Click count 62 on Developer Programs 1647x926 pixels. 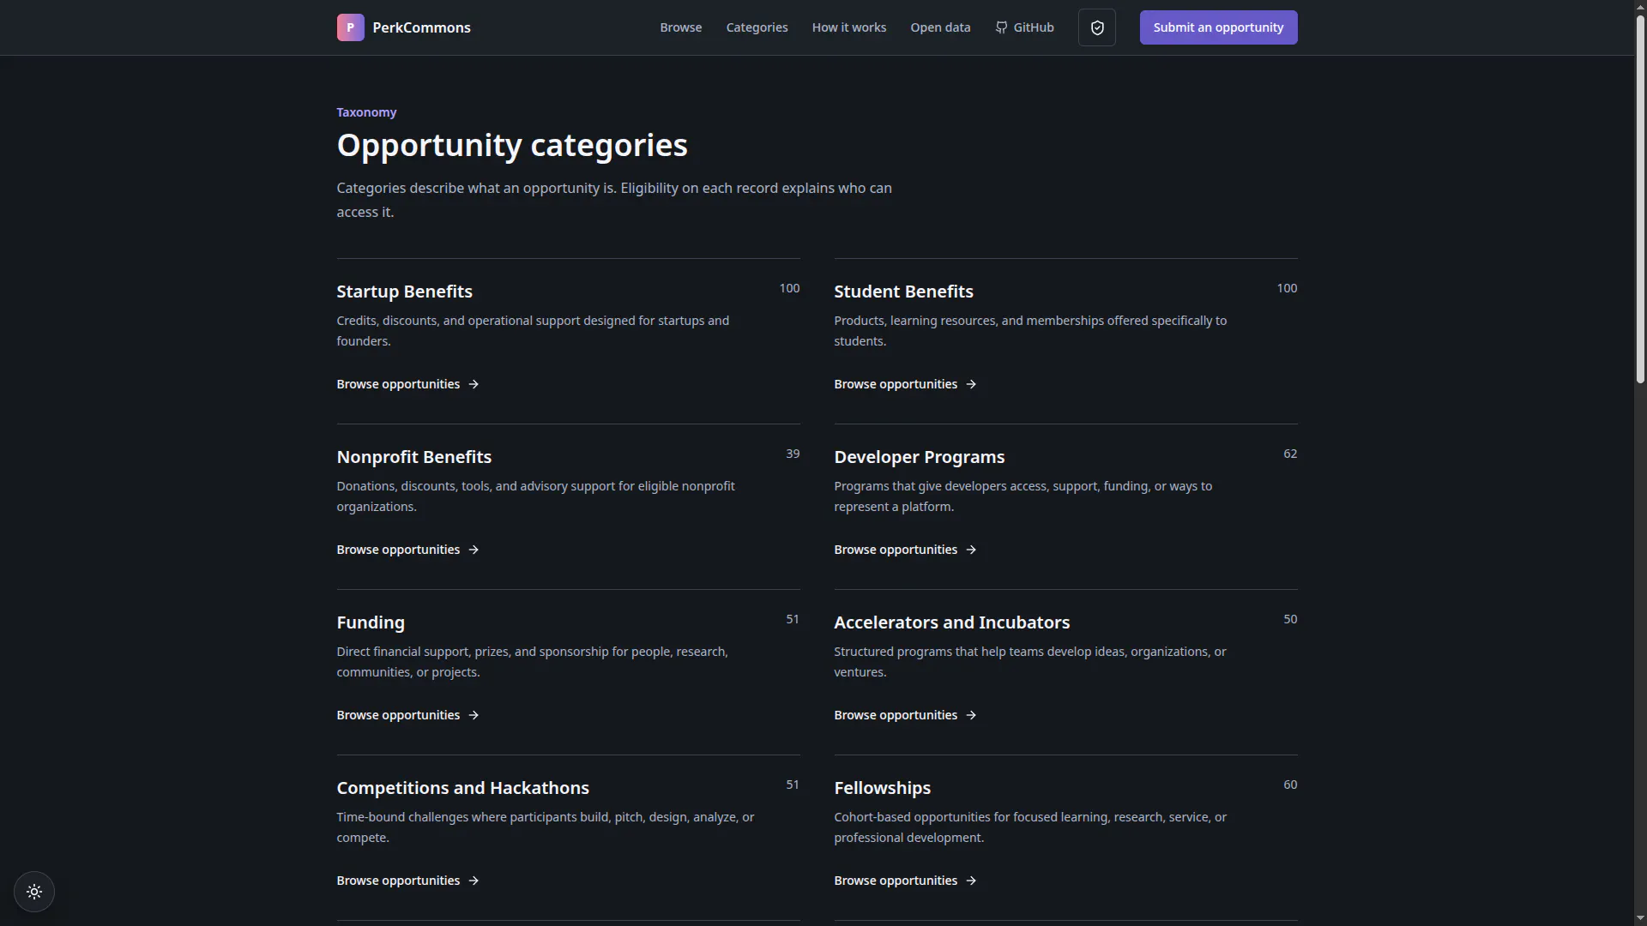[1290, 454]
